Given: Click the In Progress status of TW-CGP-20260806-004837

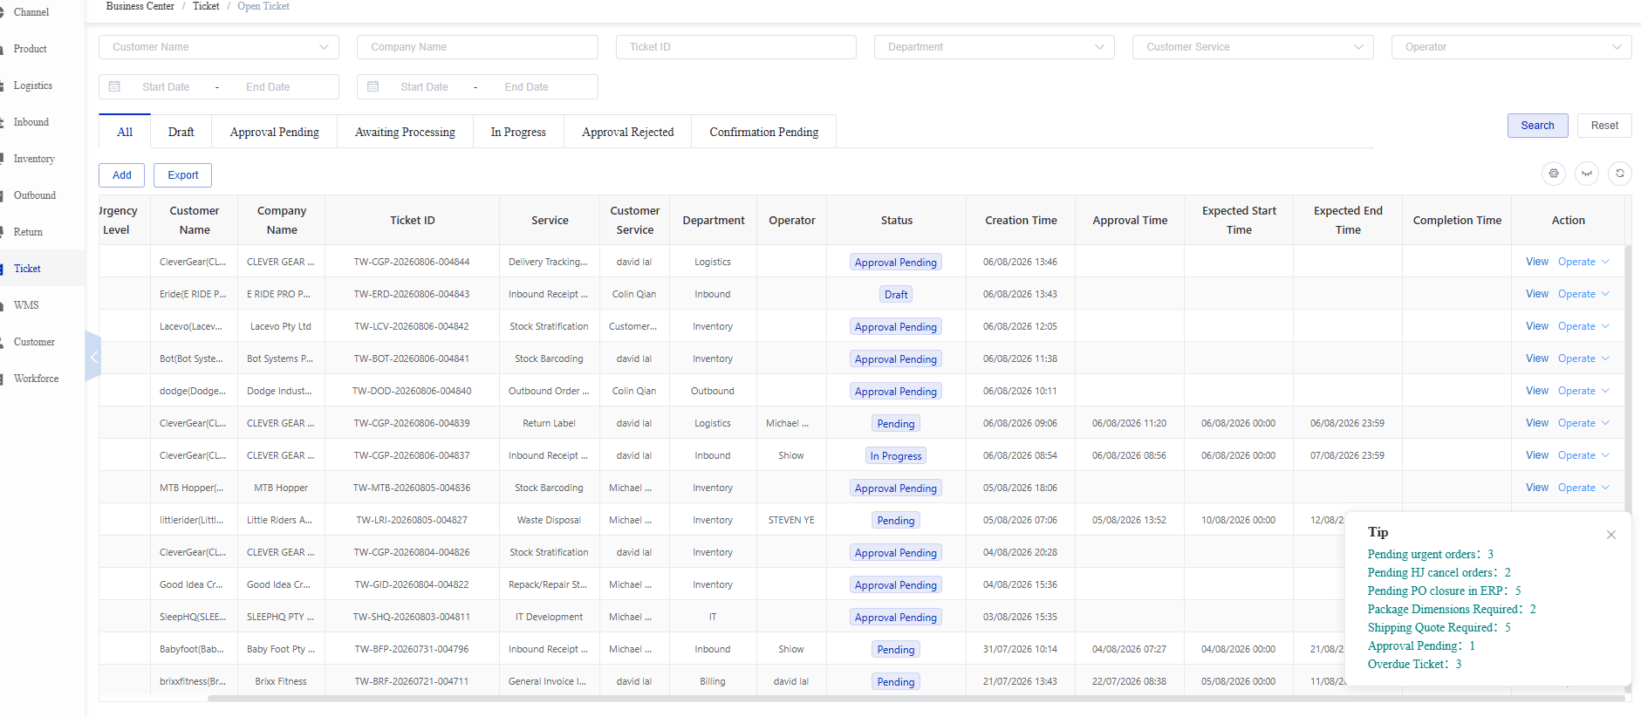Looking at the screenshot, I should [896, 456].
